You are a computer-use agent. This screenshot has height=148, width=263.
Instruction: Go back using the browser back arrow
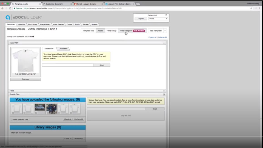[2, 8]
